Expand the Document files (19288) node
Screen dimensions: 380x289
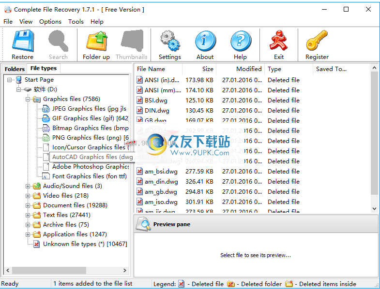(28, 206)
